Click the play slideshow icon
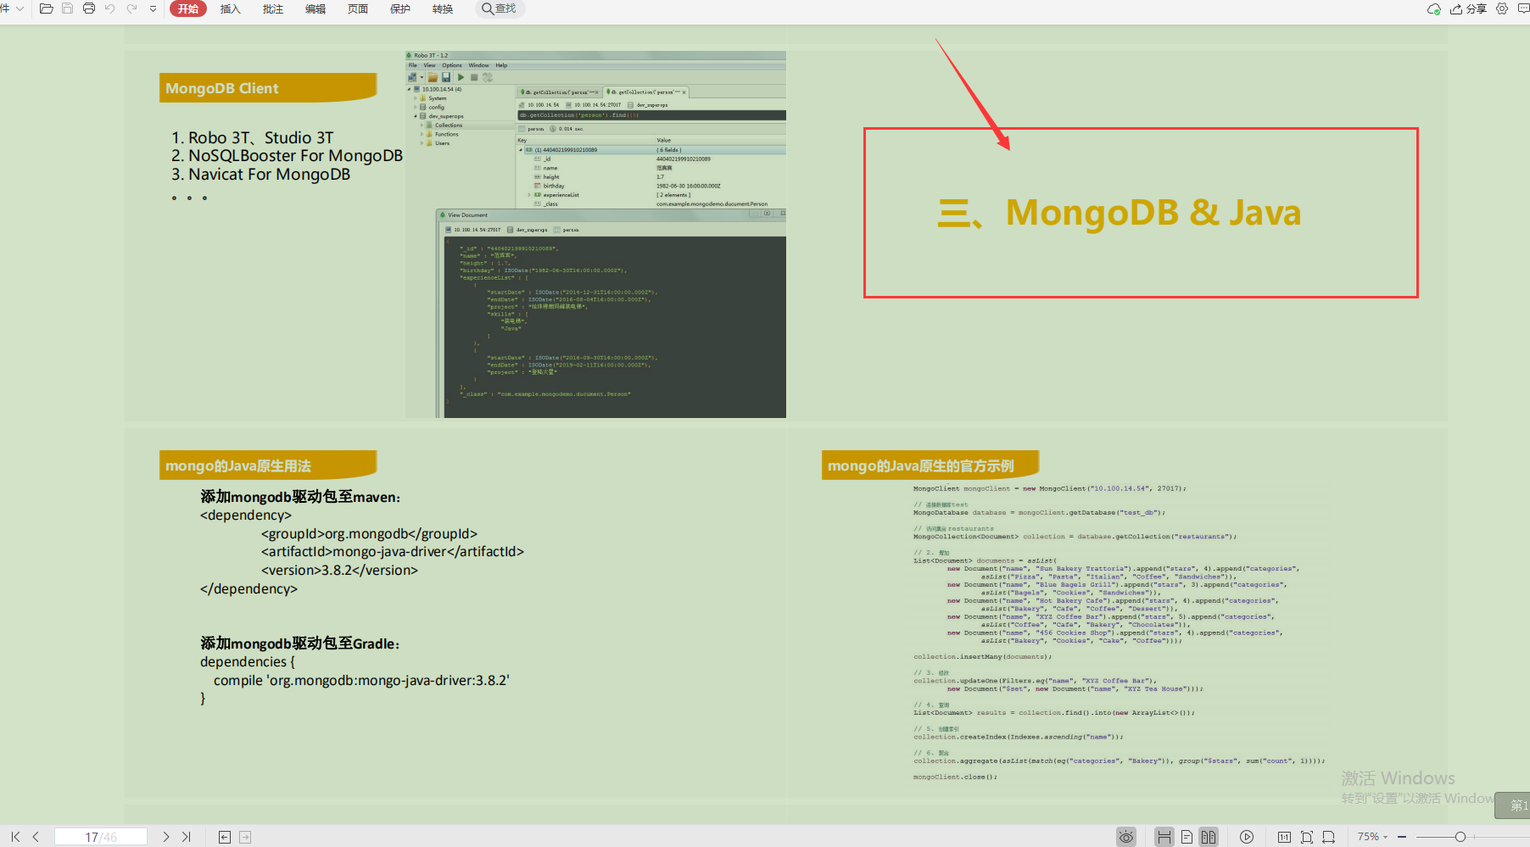The image size is (1530, 847). click(x=1247, y=837)
